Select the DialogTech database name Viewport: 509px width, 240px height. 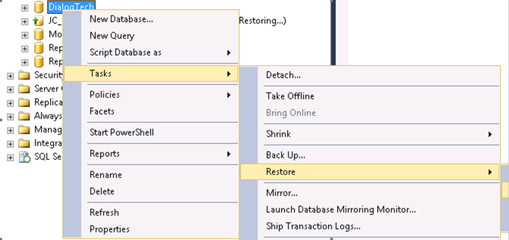pos(71,7)
